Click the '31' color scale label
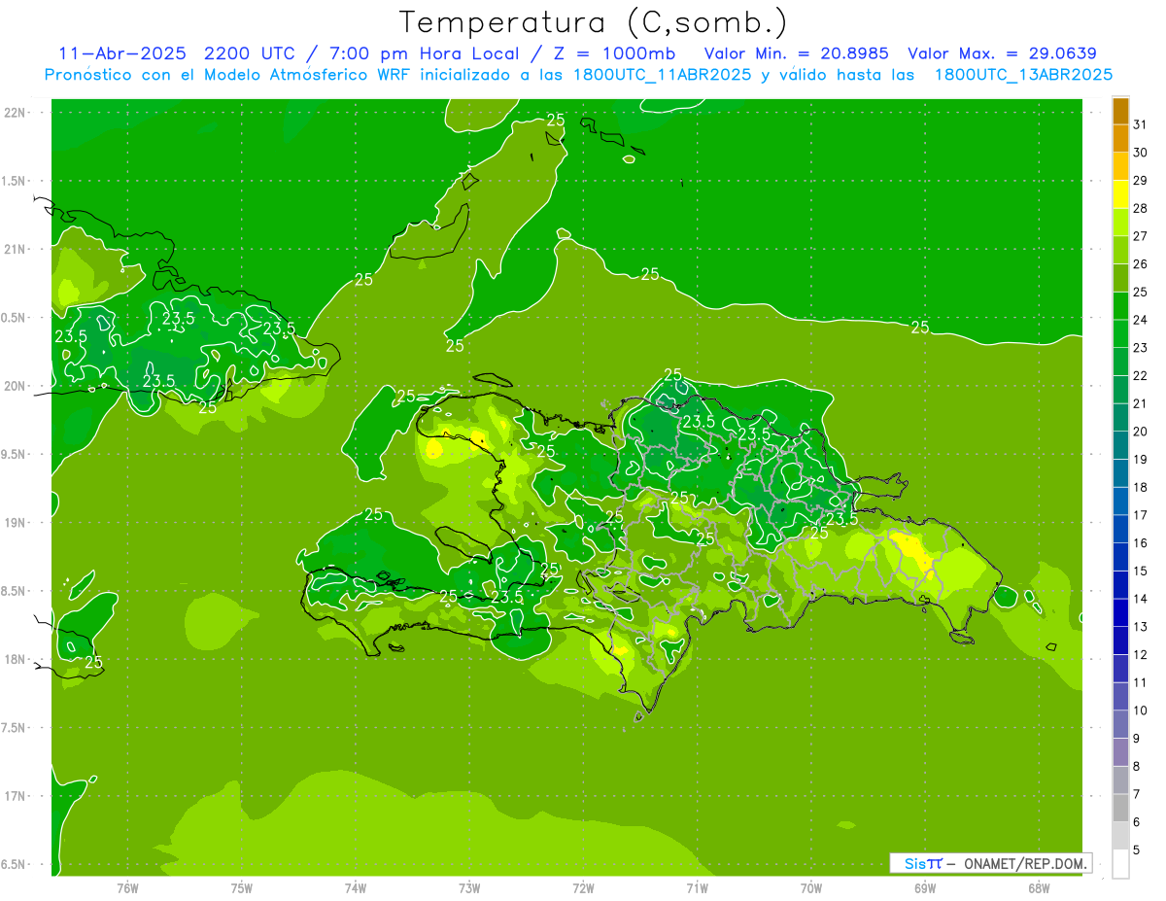The width and height of the screenshot is (1166, 901). pos(1140,124)
